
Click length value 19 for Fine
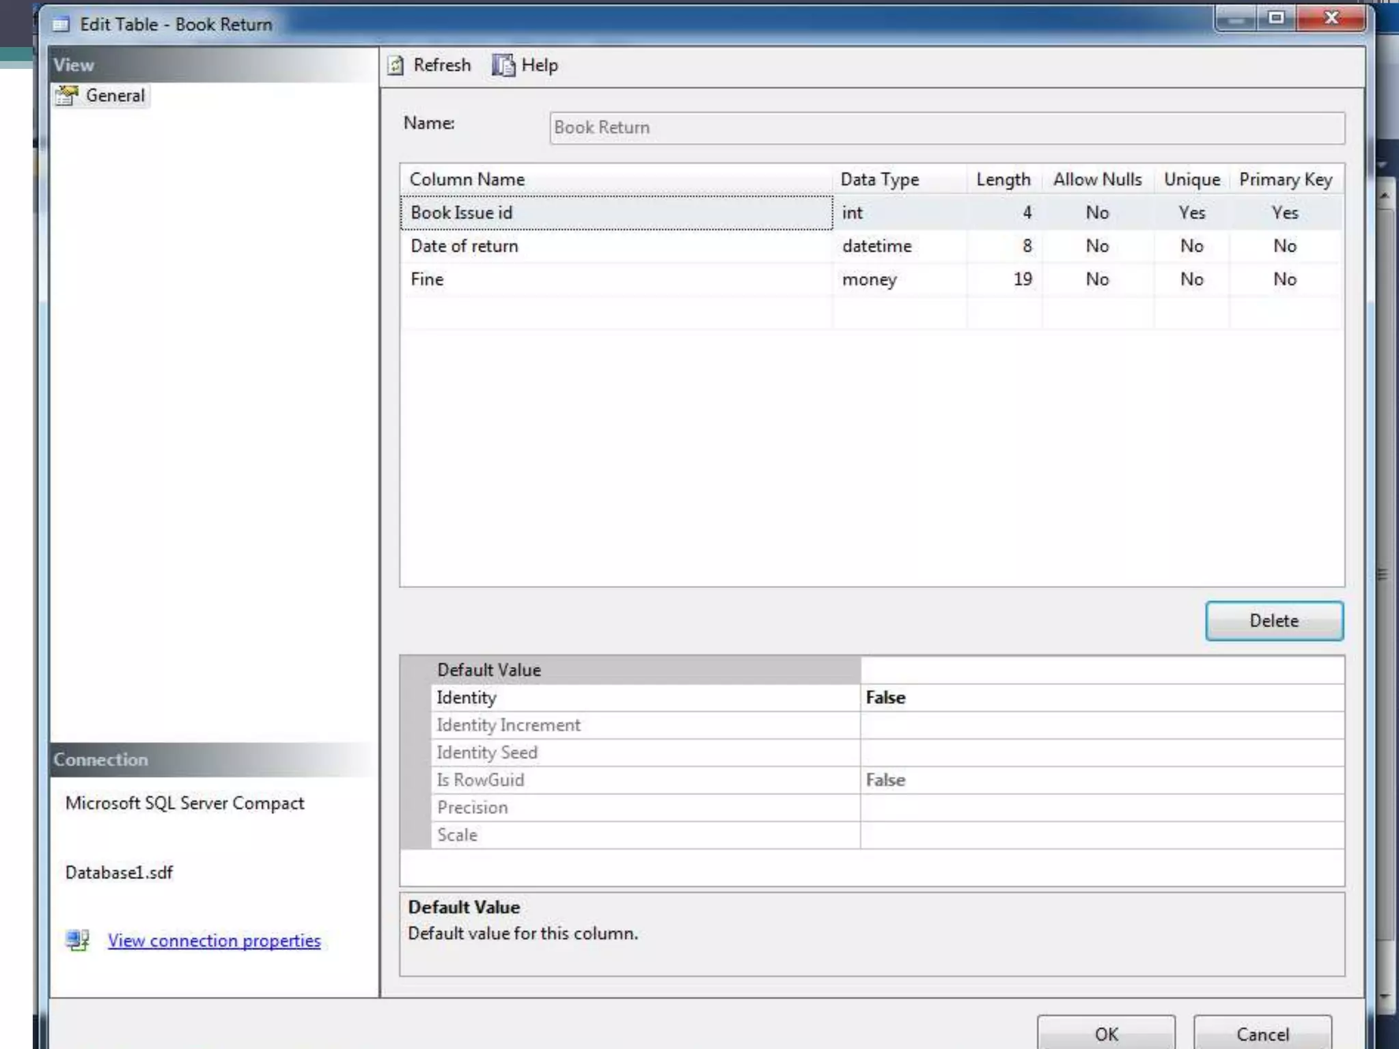pyautogui.click(x=1004, y=279)
